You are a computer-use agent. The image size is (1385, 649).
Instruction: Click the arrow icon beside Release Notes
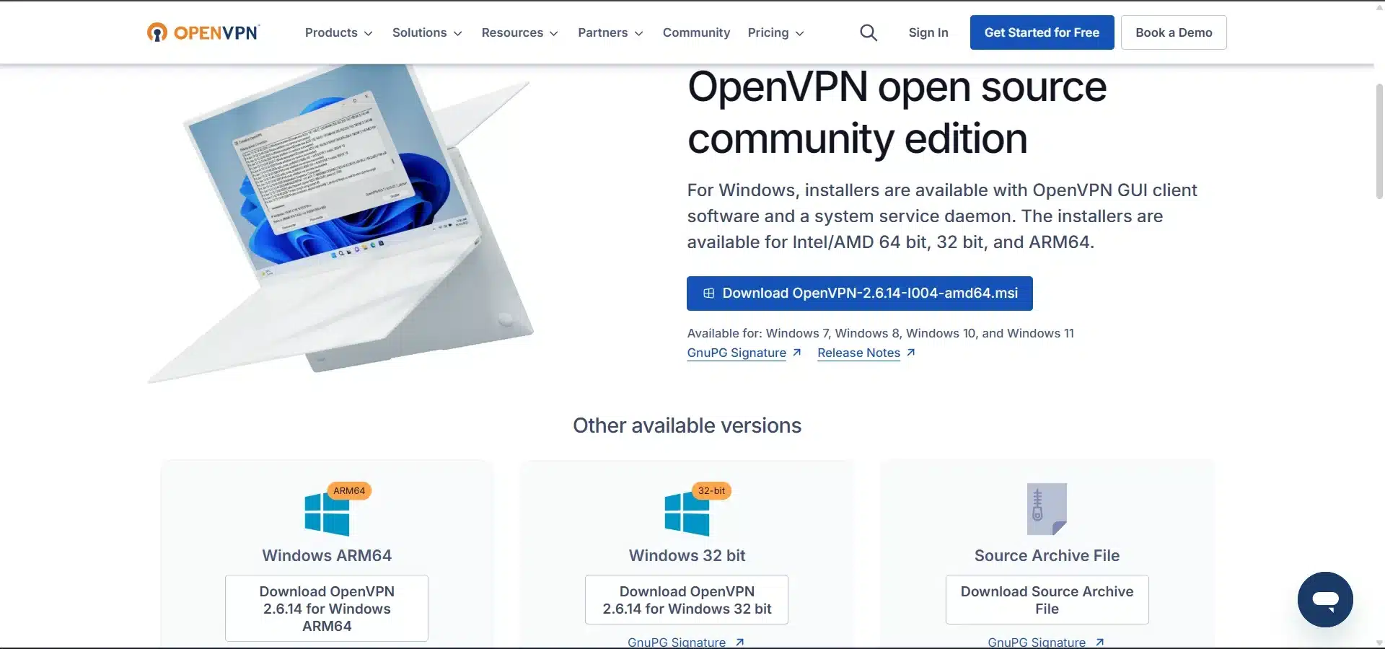coord(910,353)
